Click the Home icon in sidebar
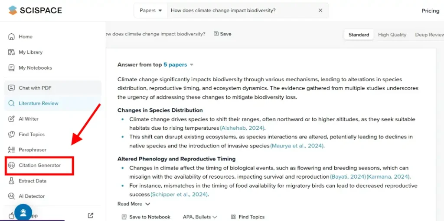The height and width of the screenshot is (221, 444). (12, 37)
